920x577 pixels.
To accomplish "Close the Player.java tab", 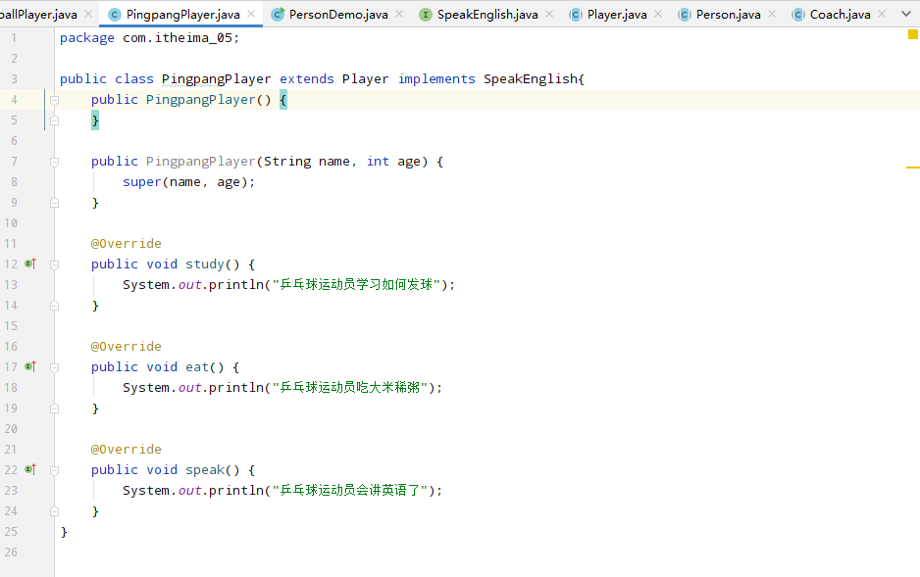I will [x=658, y=14].
